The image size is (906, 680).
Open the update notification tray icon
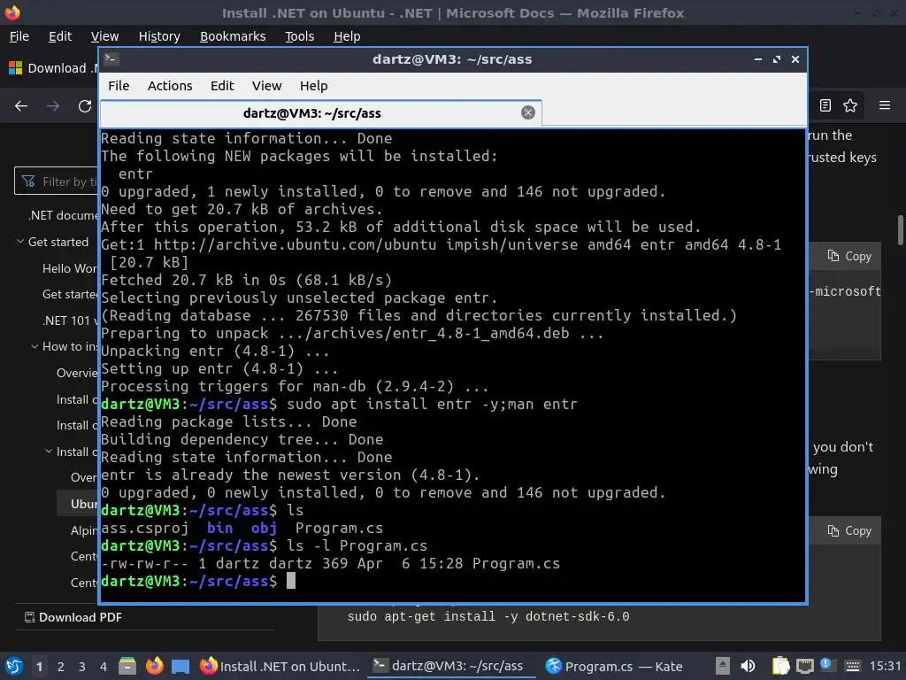pyautogui.click(x=827, y=666)
